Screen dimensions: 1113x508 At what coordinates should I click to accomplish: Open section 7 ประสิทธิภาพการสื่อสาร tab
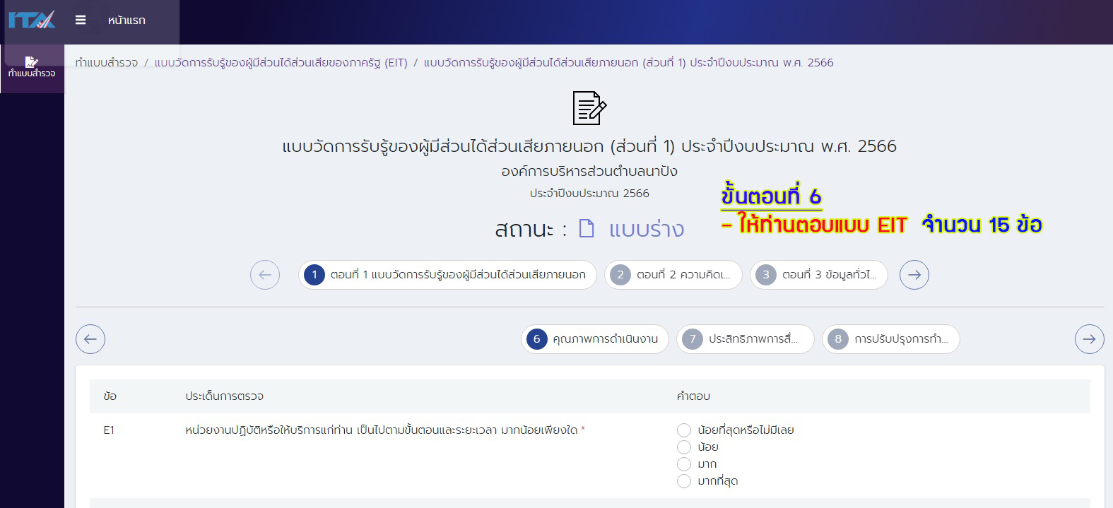745,339
